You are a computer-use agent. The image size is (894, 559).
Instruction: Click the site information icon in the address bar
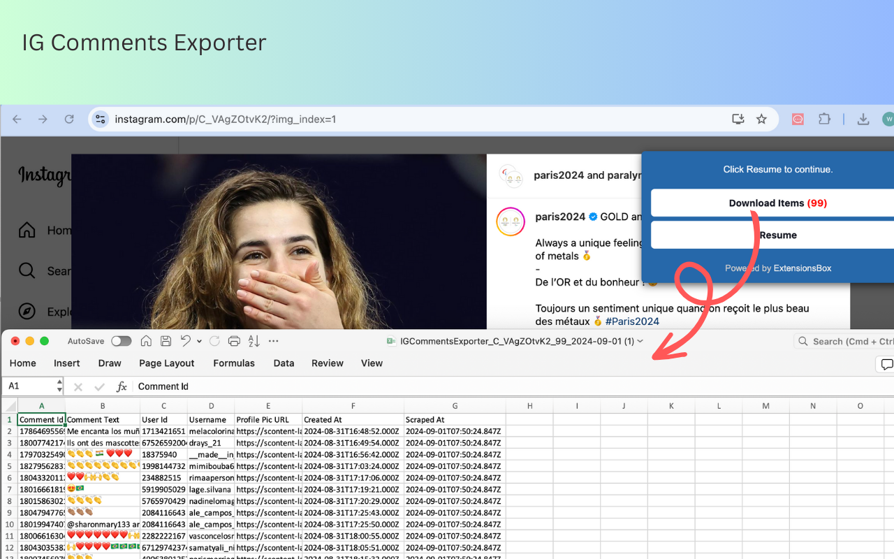101,119
